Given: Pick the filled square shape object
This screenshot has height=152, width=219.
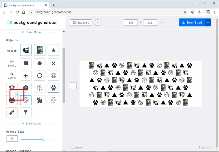Looking at the screenshot, I should (26, 63).
